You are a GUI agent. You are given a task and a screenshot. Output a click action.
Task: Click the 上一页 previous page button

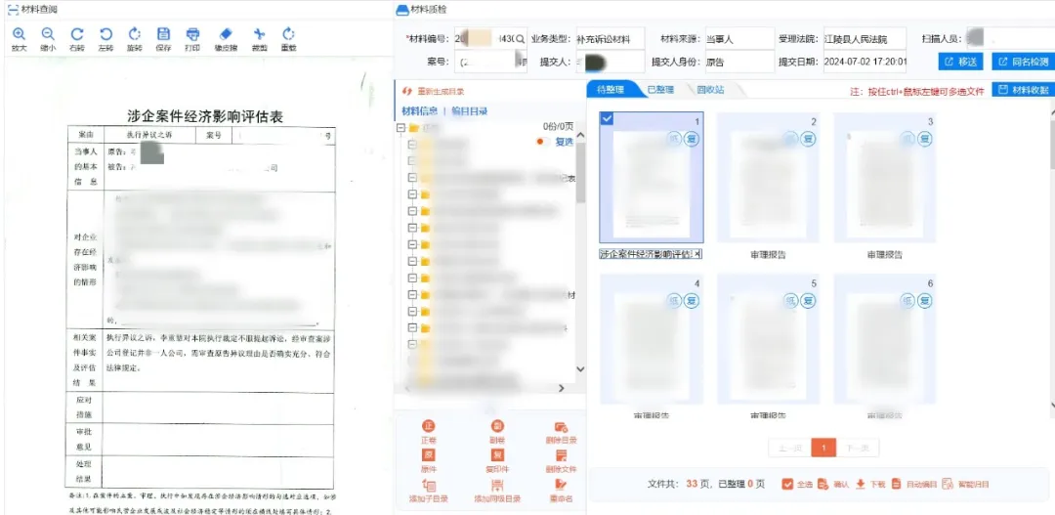(789, 448)
